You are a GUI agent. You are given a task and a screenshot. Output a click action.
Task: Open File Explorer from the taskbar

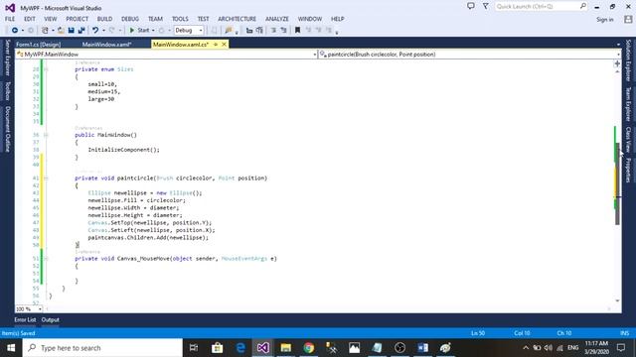click(x=286, y=348)
